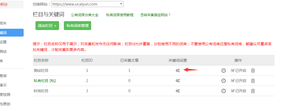Open the 私有词库使用教程 link
This screenshot has height=111, width=295.
120,15
